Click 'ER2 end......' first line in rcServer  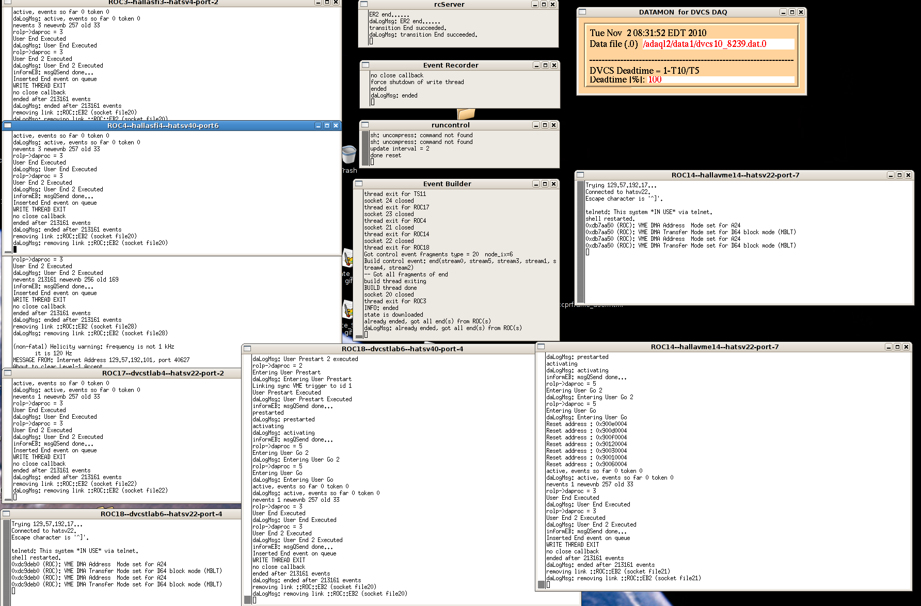(x=390, y=14)
